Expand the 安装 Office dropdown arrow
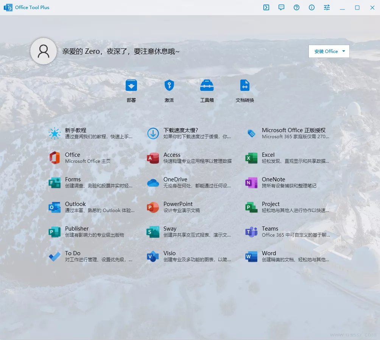The width and height of the screenshot is (380, 340). (x=344, y=51)
